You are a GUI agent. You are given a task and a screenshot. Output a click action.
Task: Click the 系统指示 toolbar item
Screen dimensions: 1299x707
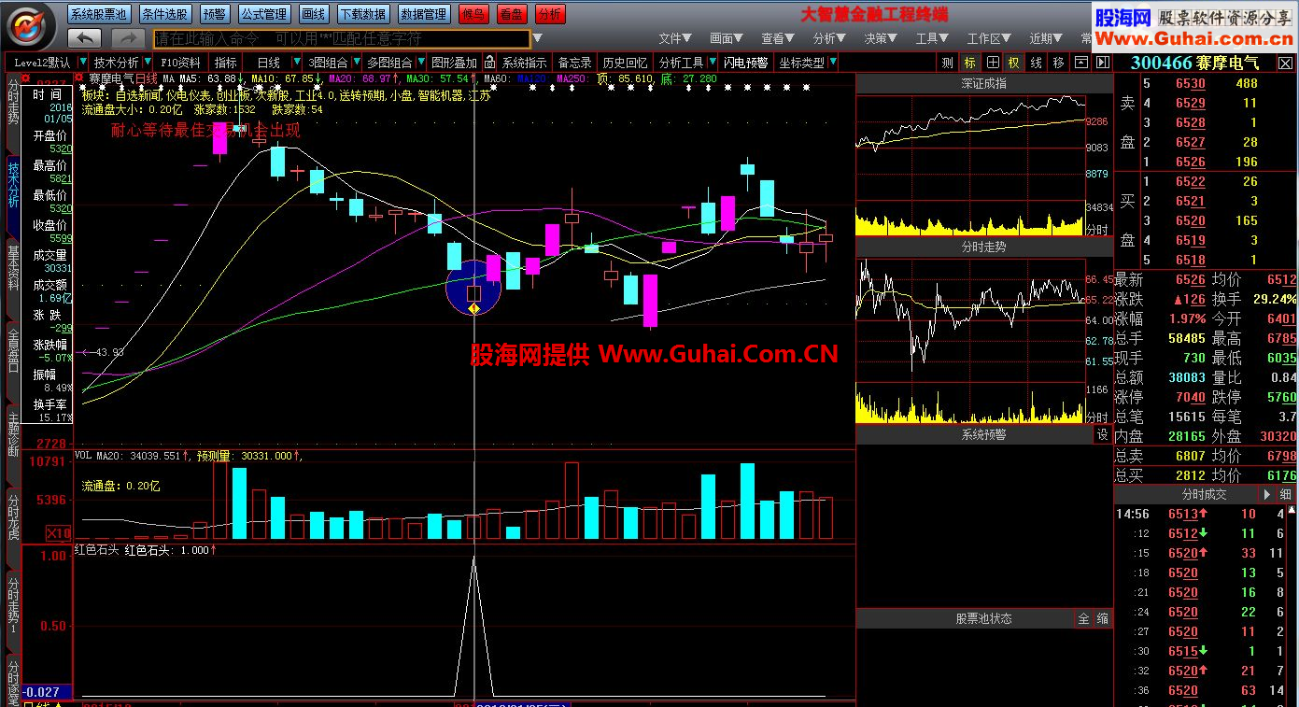point(526,63)
